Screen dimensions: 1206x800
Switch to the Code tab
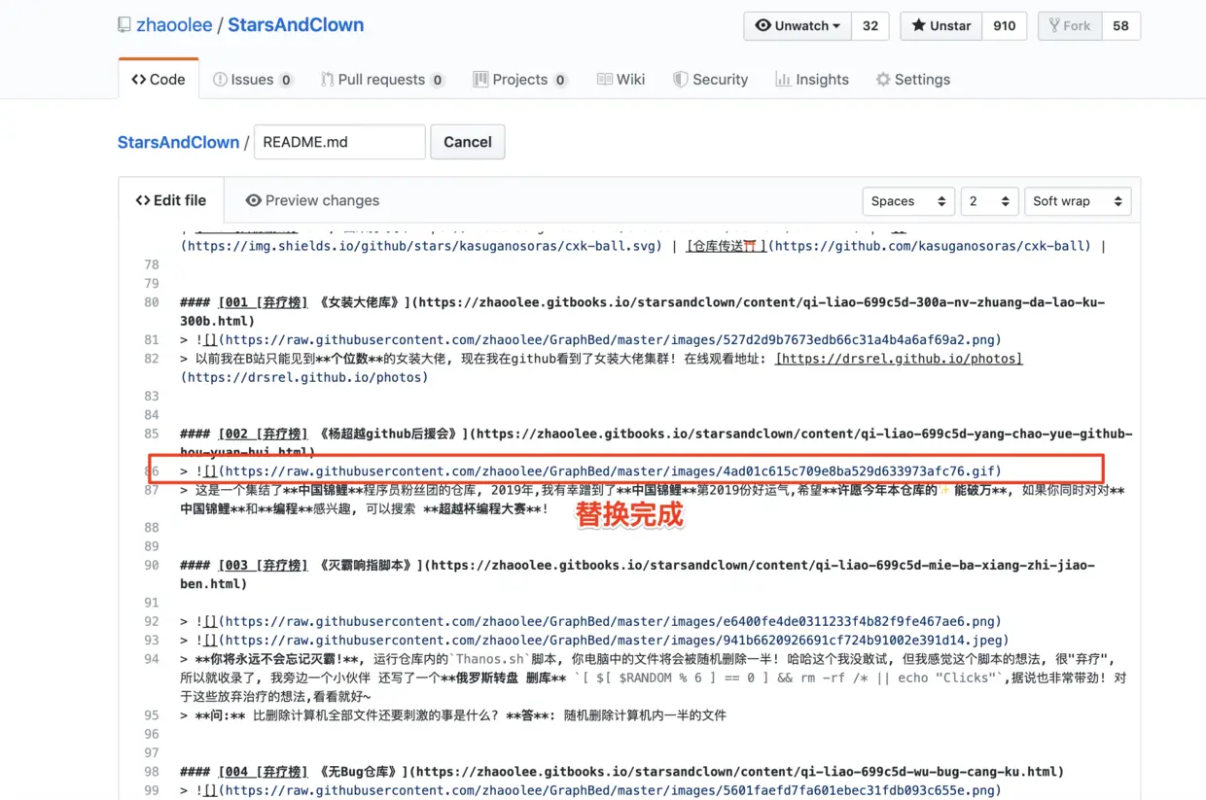coord(159,80)
